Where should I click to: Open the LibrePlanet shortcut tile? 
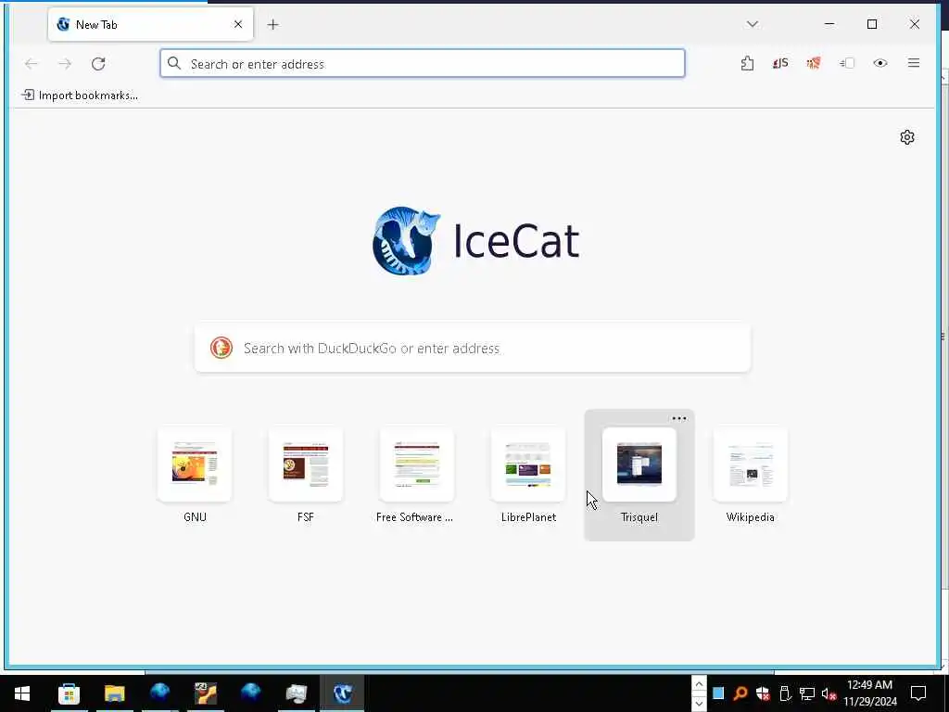(x=527, y=465)
